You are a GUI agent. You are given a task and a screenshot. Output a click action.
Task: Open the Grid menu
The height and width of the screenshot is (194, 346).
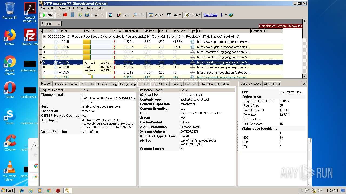(x=71, y=8)
